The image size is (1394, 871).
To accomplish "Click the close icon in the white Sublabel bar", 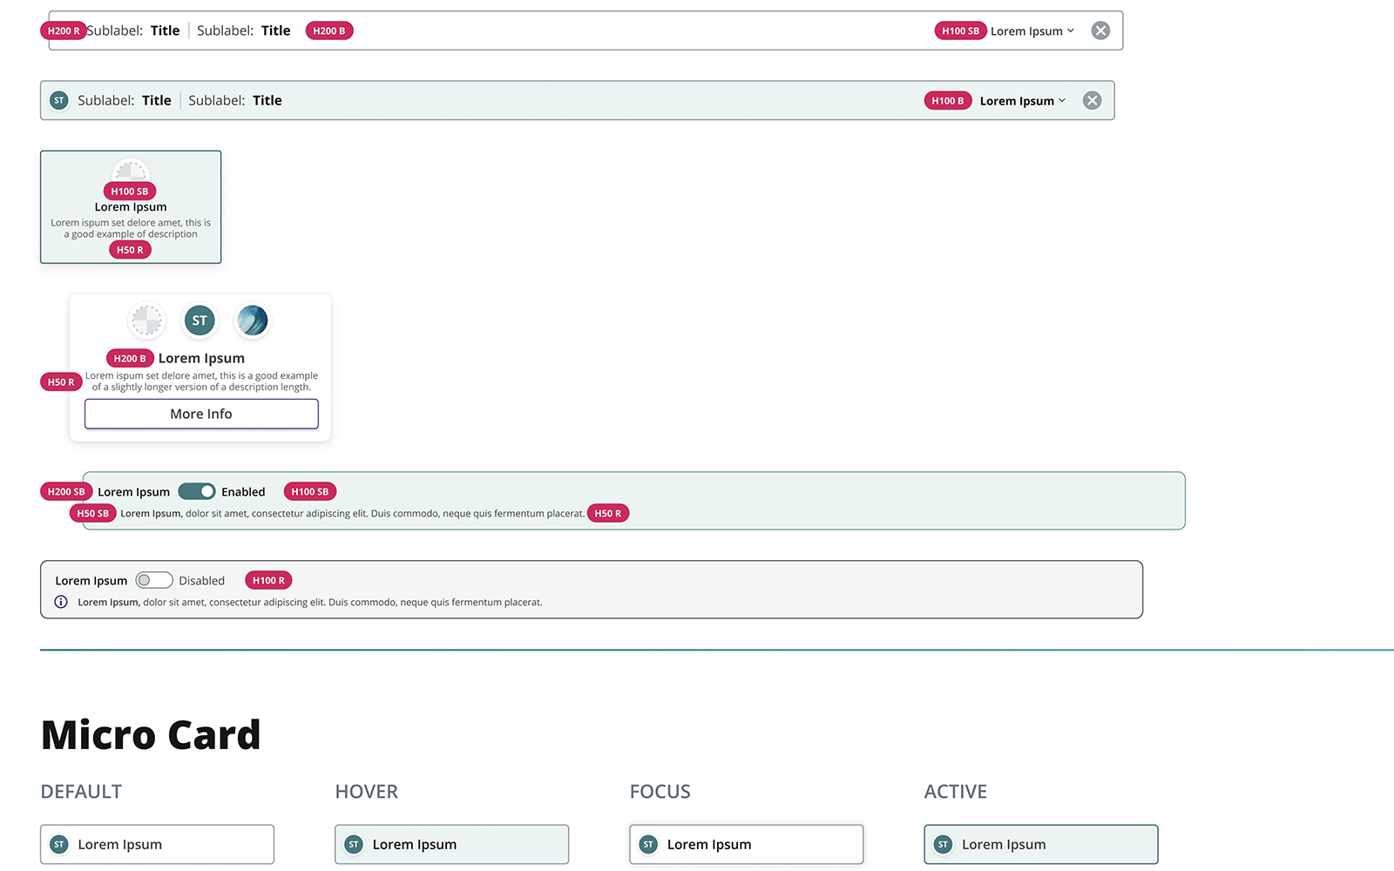I will click(x=1100, y=30).
